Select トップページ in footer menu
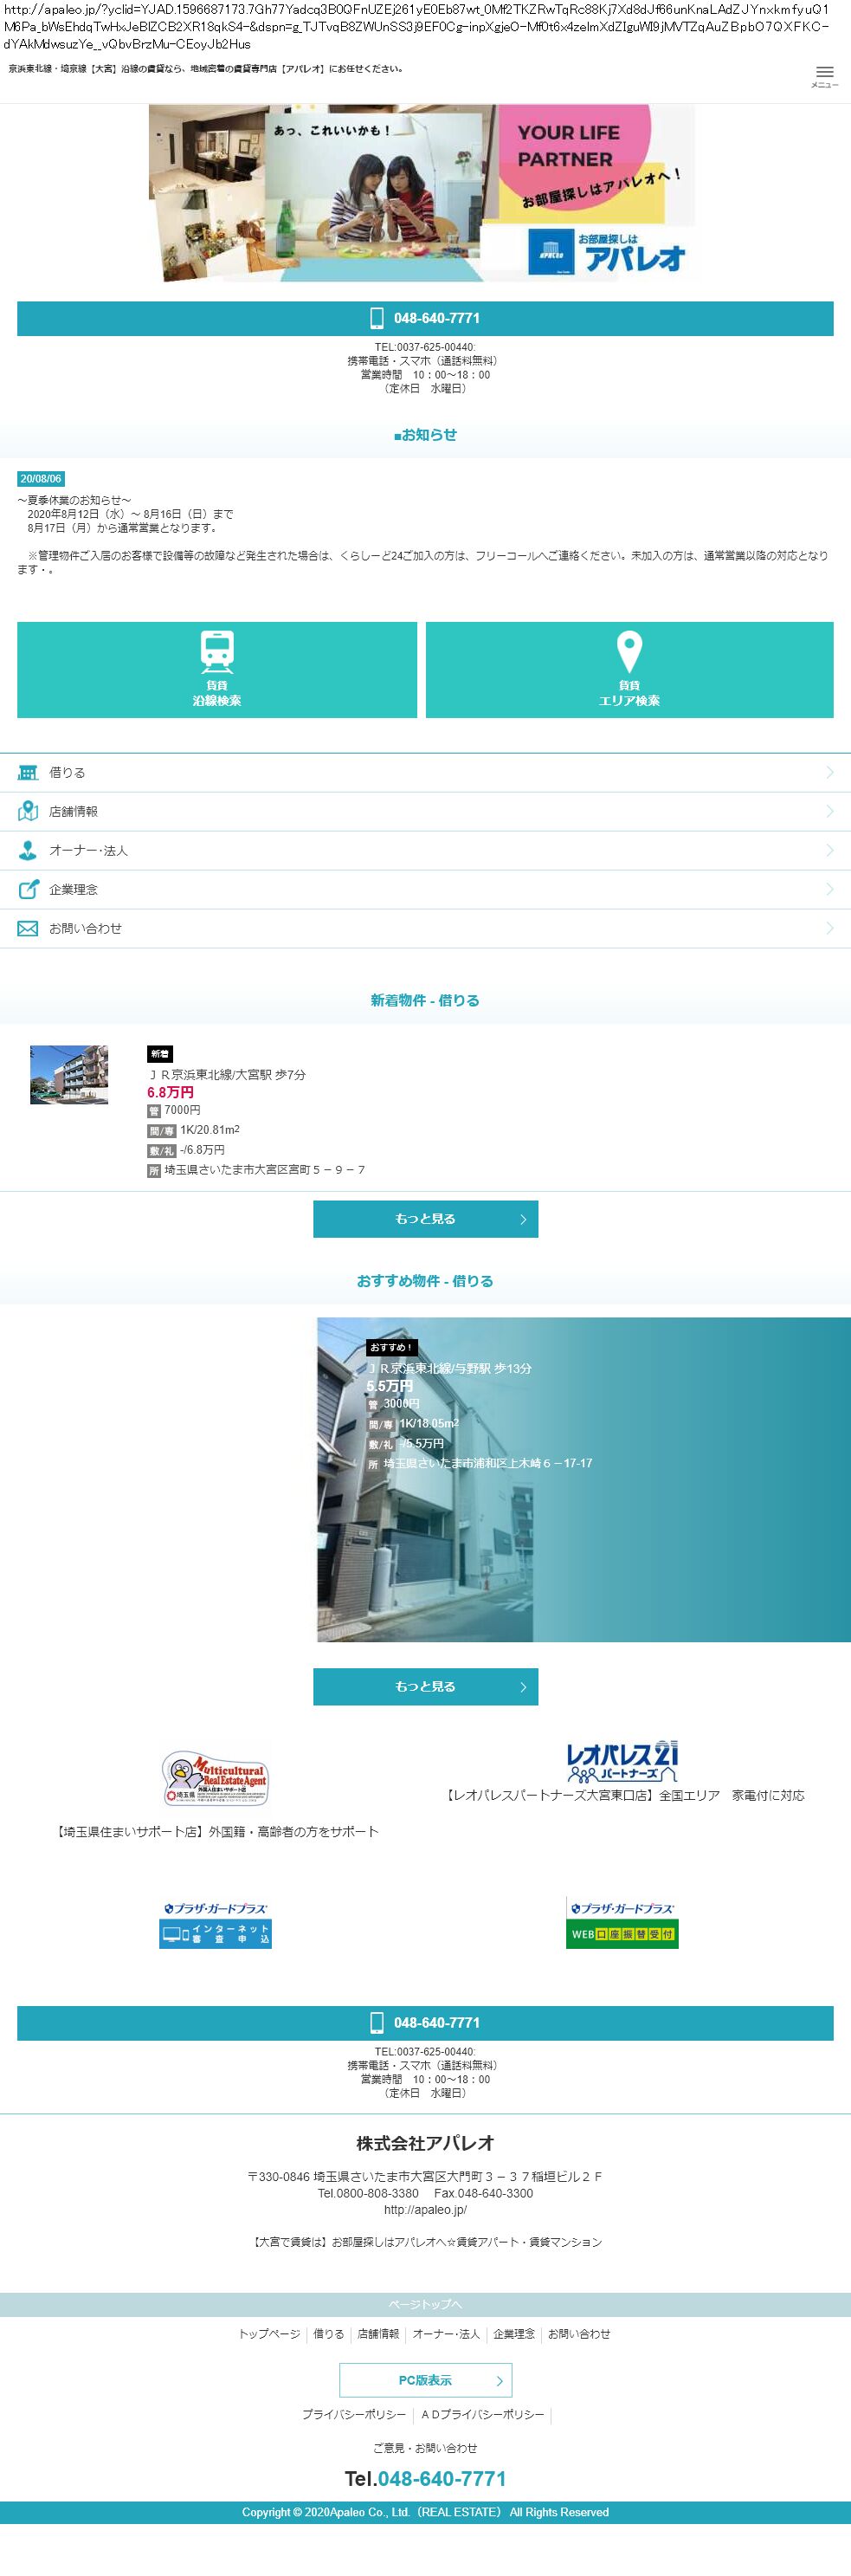Image resolution: width=851 pixels, height=2576 pixels. click(269, 2334)
